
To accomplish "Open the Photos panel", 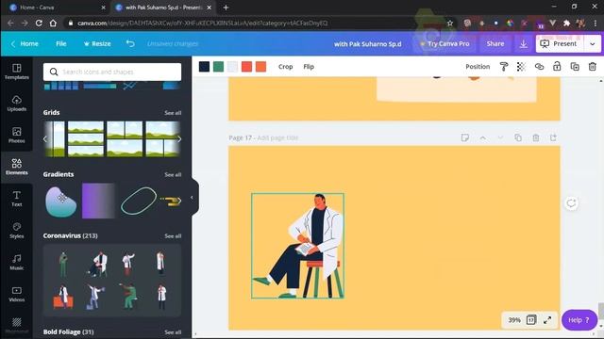I will click(17, 136).
